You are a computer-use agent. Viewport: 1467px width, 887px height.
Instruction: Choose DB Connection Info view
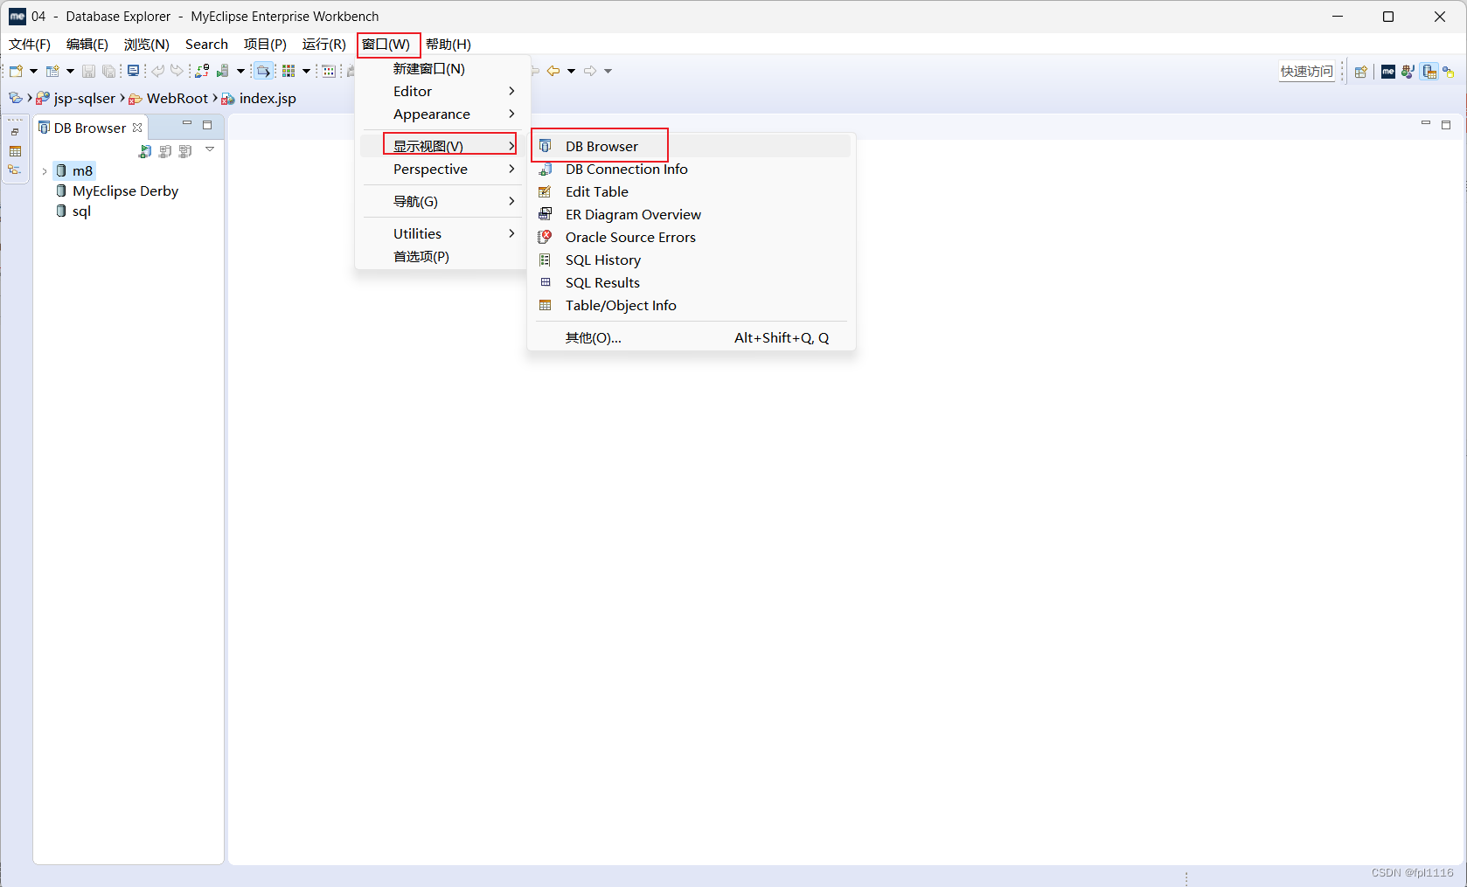click(x=692, y=170)
